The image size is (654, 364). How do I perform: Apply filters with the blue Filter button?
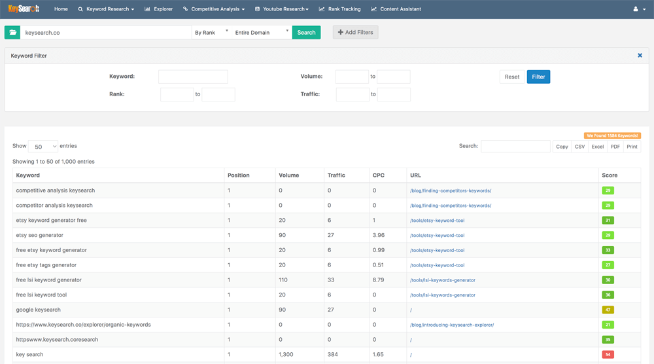(538, 77)
